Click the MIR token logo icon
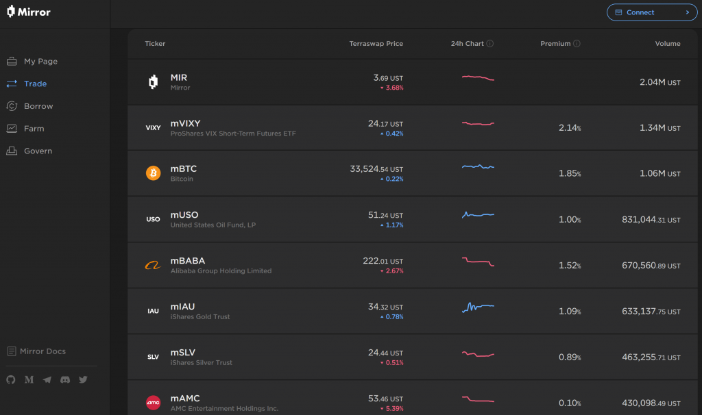This screenshot has width=702, height=415. pos(153,82)
